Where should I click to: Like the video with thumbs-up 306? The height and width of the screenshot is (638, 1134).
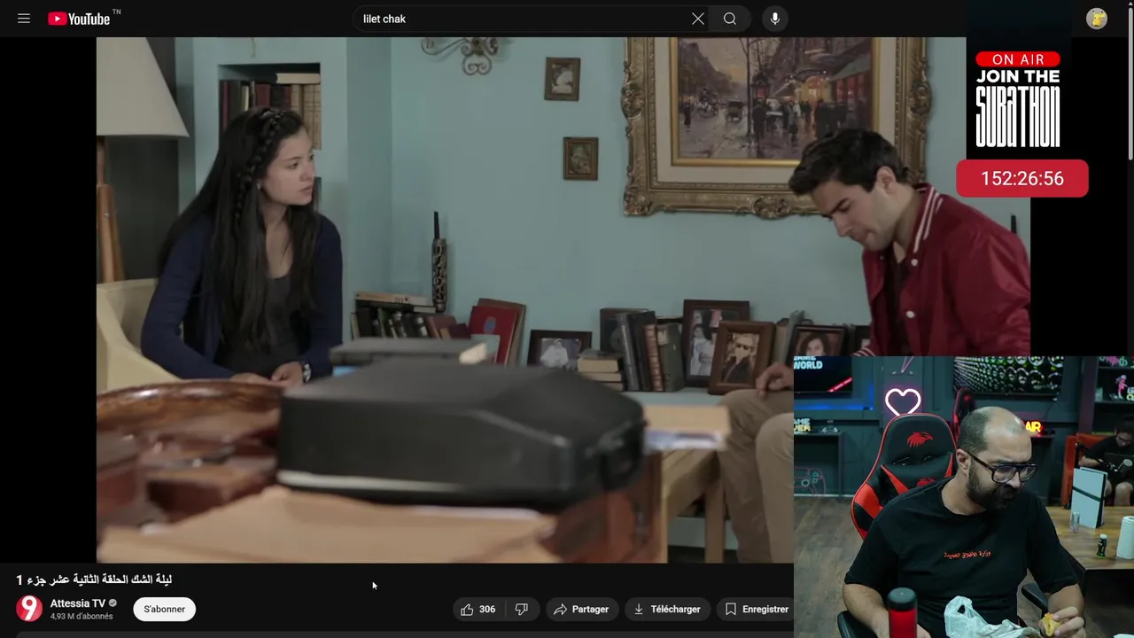tap(478, 609)
